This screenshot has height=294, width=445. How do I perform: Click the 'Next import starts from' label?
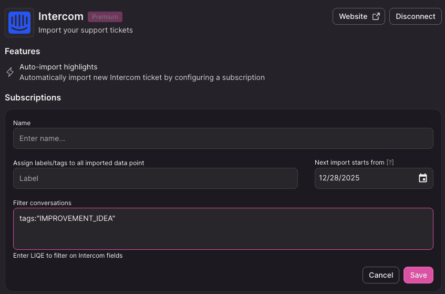[x=349, y=162]
